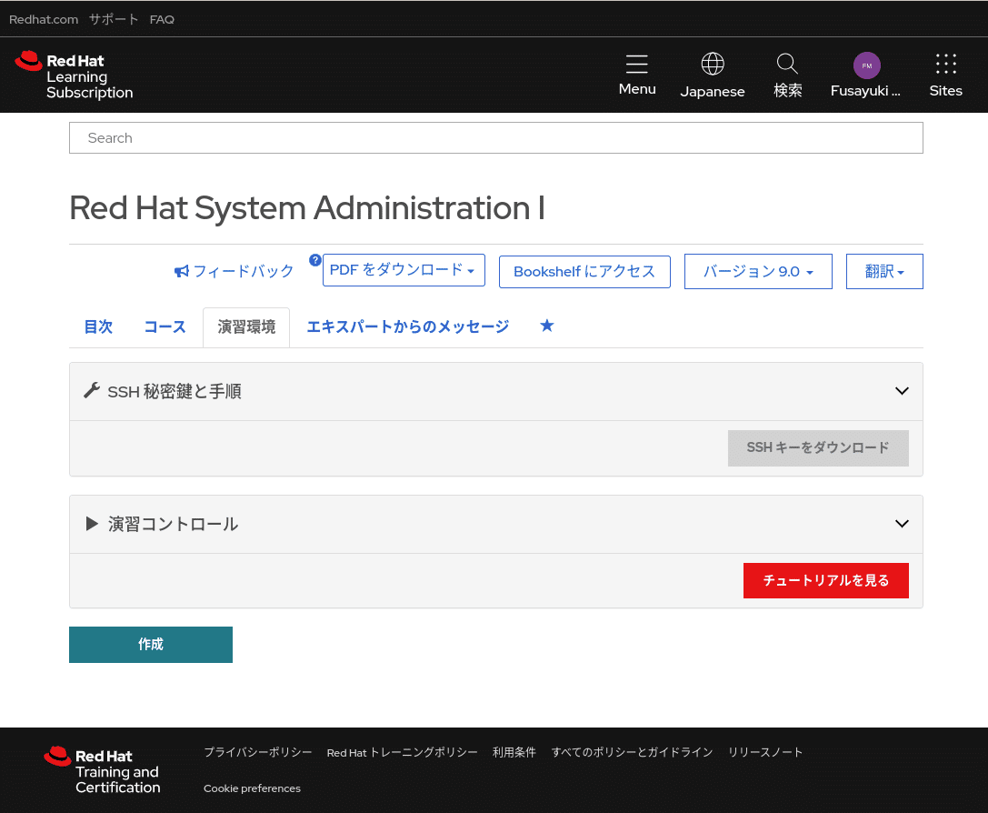Open the 翻訳 dropdown
The width and height of the screenshot is (988, 813).
(884, 272)
